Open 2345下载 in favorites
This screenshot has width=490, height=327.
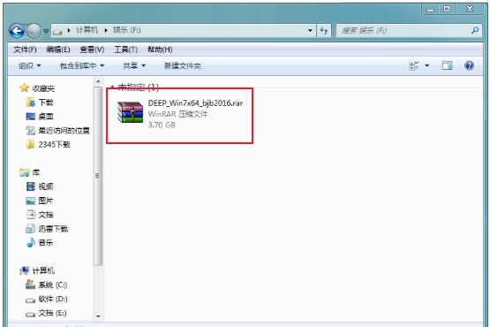[x=55, y=145]
